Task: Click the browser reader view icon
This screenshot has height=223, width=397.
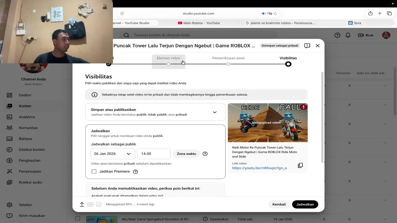Action: coord(122,14)
